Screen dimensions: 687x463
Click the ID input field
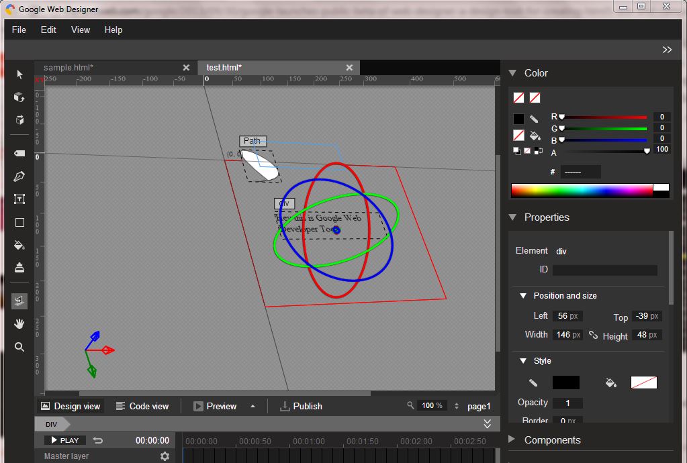pos(604,270)
